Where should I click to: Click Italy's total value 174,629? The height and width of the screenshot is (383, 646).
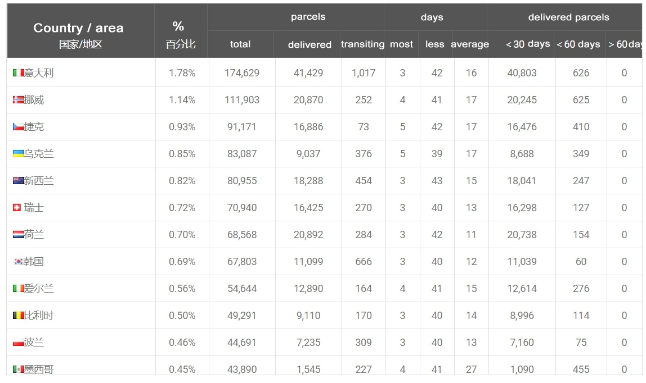(242, 73)
